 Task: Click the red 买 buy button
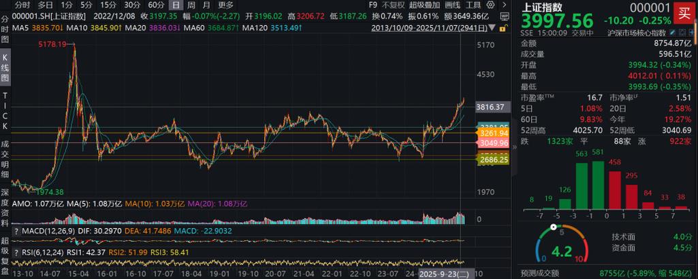point(682,13)
